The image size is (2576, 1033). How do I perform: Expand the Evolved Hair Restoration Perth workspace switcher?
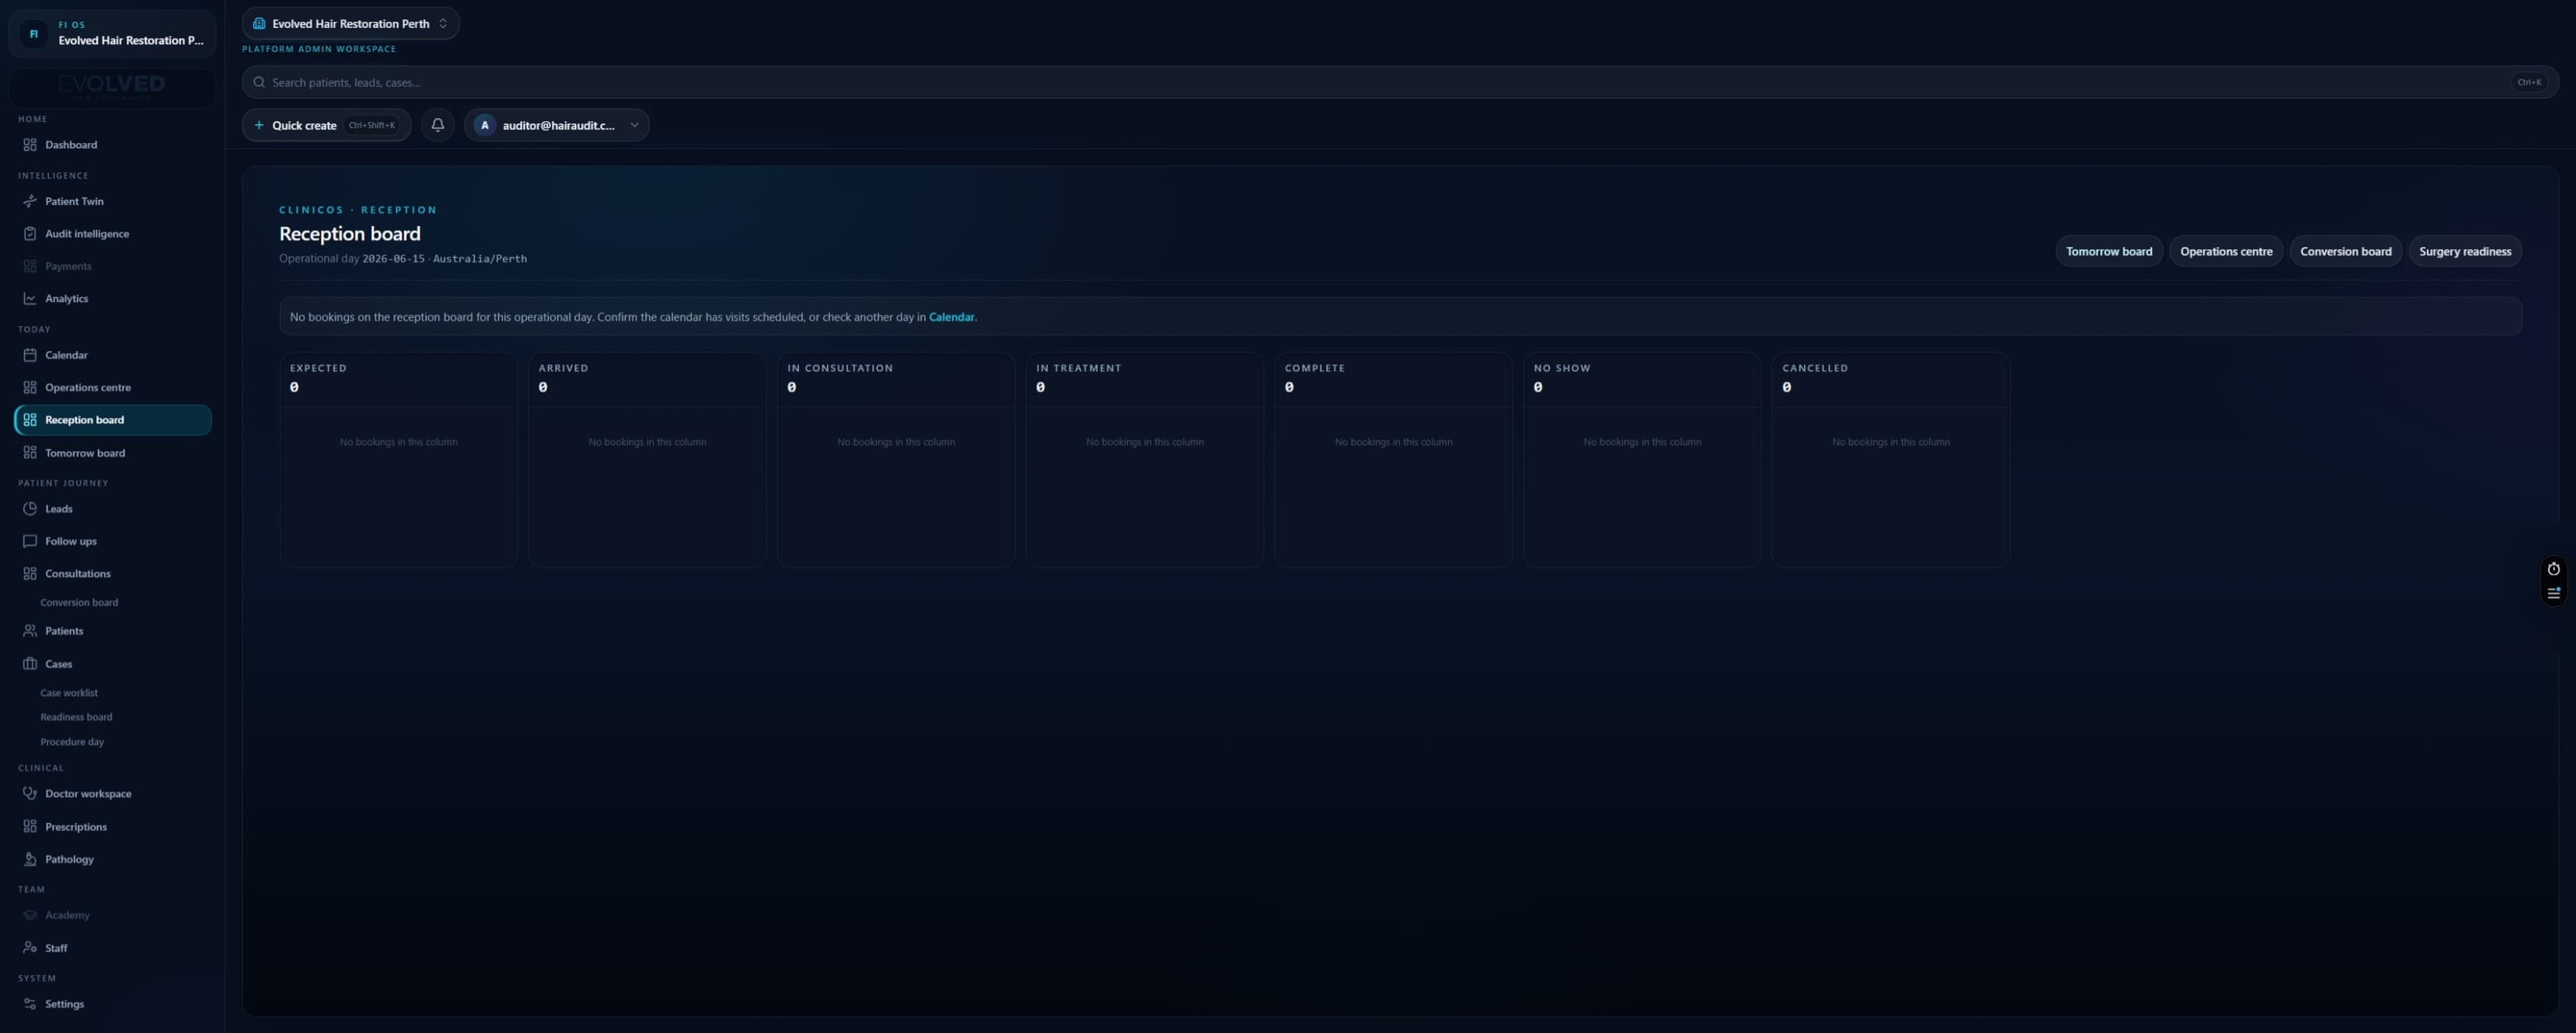pyautogui.click(x=350, y=23)
